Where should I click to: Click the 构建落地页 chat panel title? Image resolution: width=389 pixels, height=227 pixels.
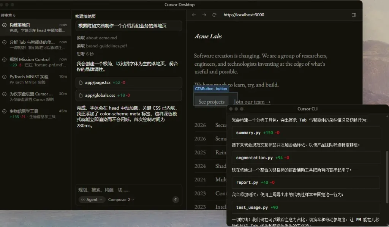point(85,16)
